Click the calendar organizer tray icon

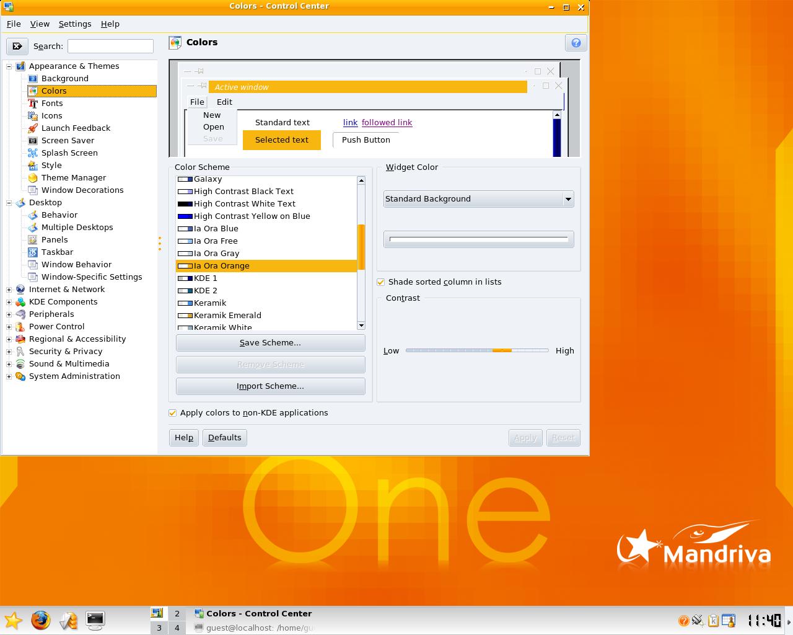click(x=729, y=621)
